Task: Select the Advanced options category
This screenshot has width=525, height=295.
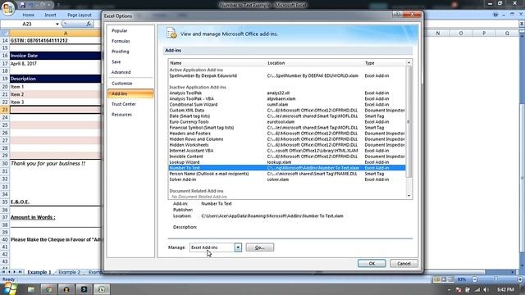Action: (130, 72)
